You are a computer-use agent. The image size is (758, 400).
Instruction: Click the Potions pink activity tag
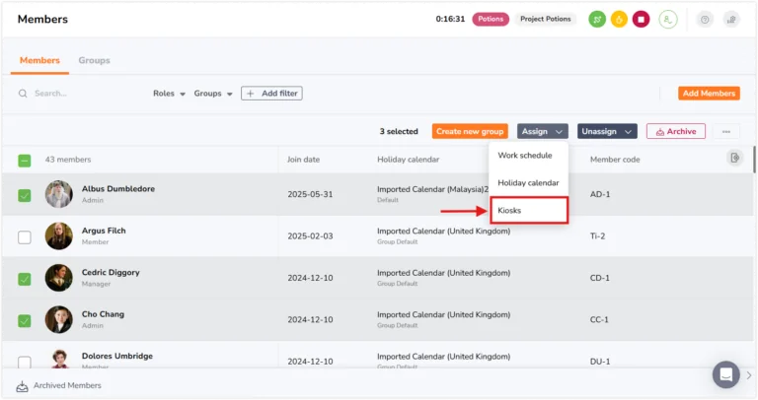[x=491, y=19]
